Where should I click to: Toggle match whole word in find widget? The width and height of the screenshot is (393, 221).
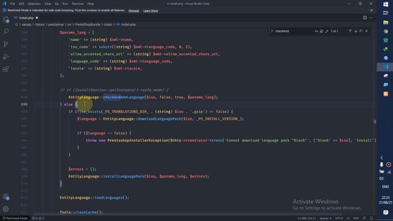pyautogui.click(x=321, y=31)
